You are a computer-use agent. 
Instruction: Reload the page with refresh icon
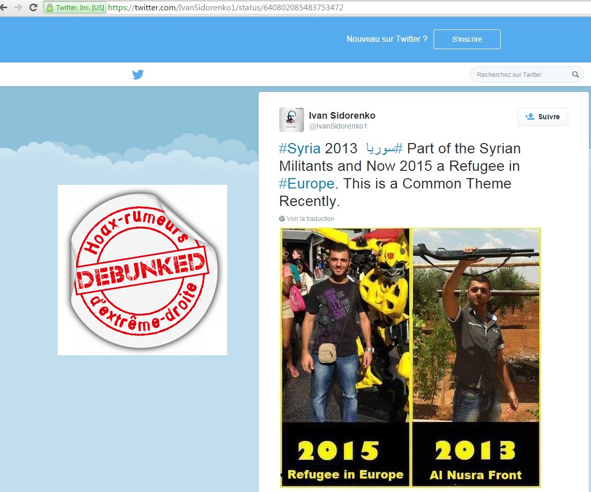point(33,7)
